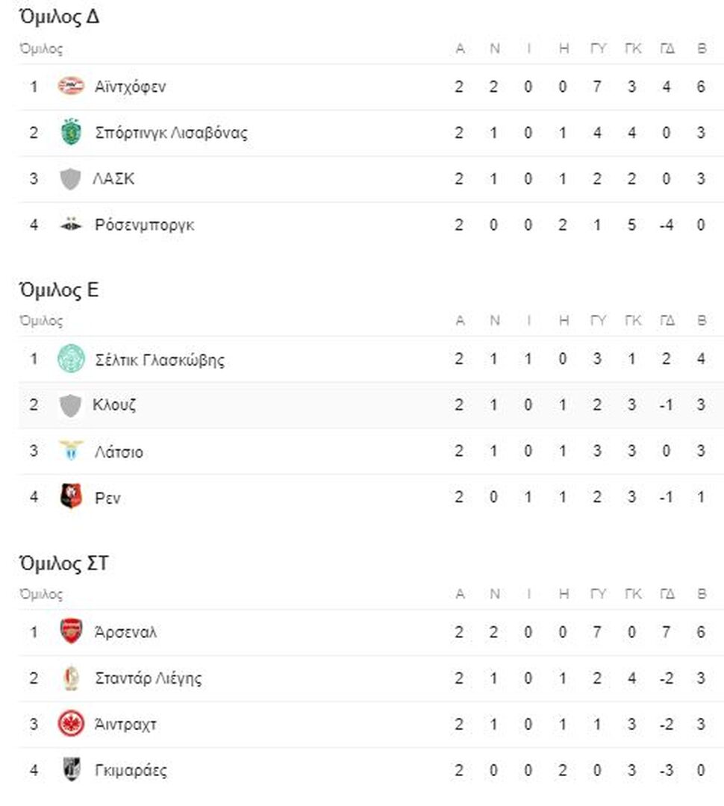Click the Άιντραχτ eagle logo
The image size is (724, 806).
pos(71,723)
